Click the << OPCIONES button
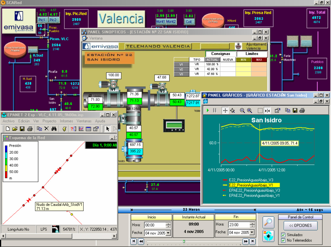 click(300, 225)
